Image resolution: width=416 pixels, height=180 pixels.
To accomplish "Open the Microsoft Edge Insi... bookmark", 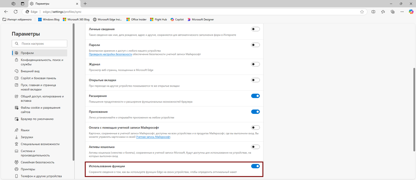I will point(107,19).
